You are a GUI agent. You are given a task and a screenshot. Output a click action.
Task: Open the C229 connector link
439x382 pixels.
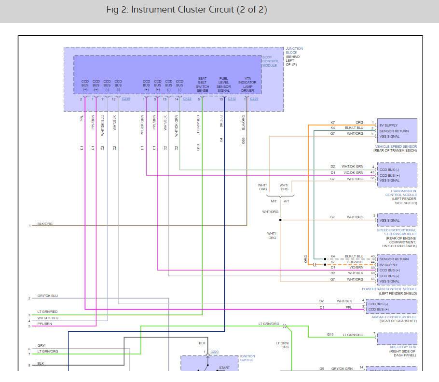pyautogui.click(x=254, y=99)
